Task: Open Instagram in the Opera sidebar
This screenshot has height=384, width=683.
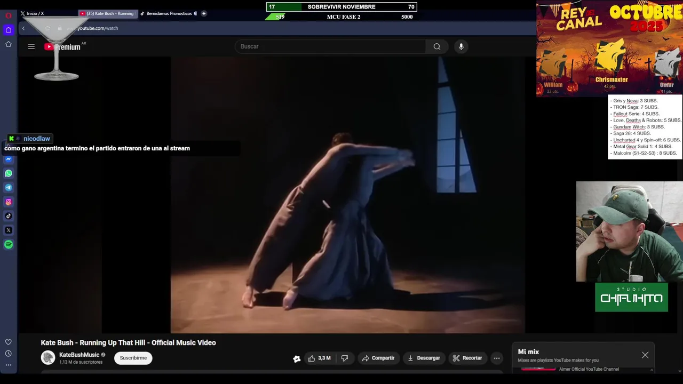Action: (9, 202)
